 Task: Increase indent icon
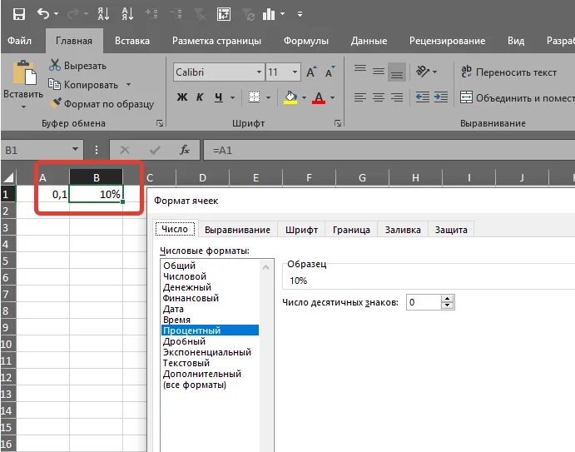pos(441,97)
